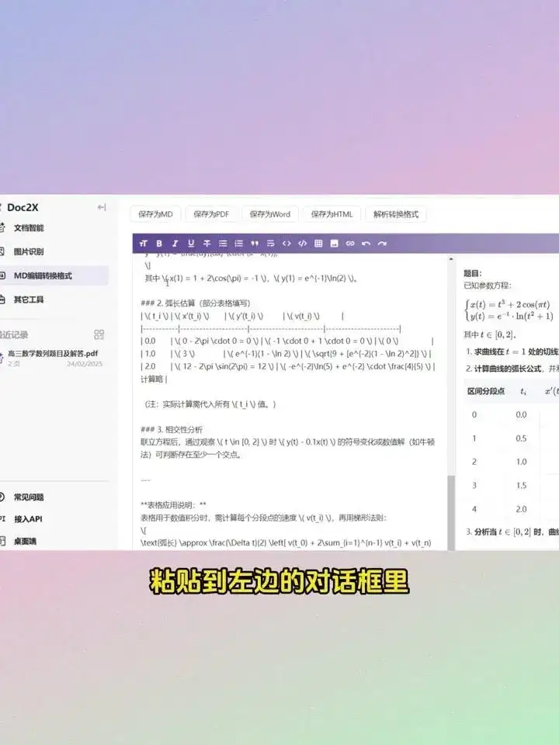The width and height of the screenshot is (559, 745).
Task: Apply strikethrough from the editor toolbar
Action: (x=207, y=243)
